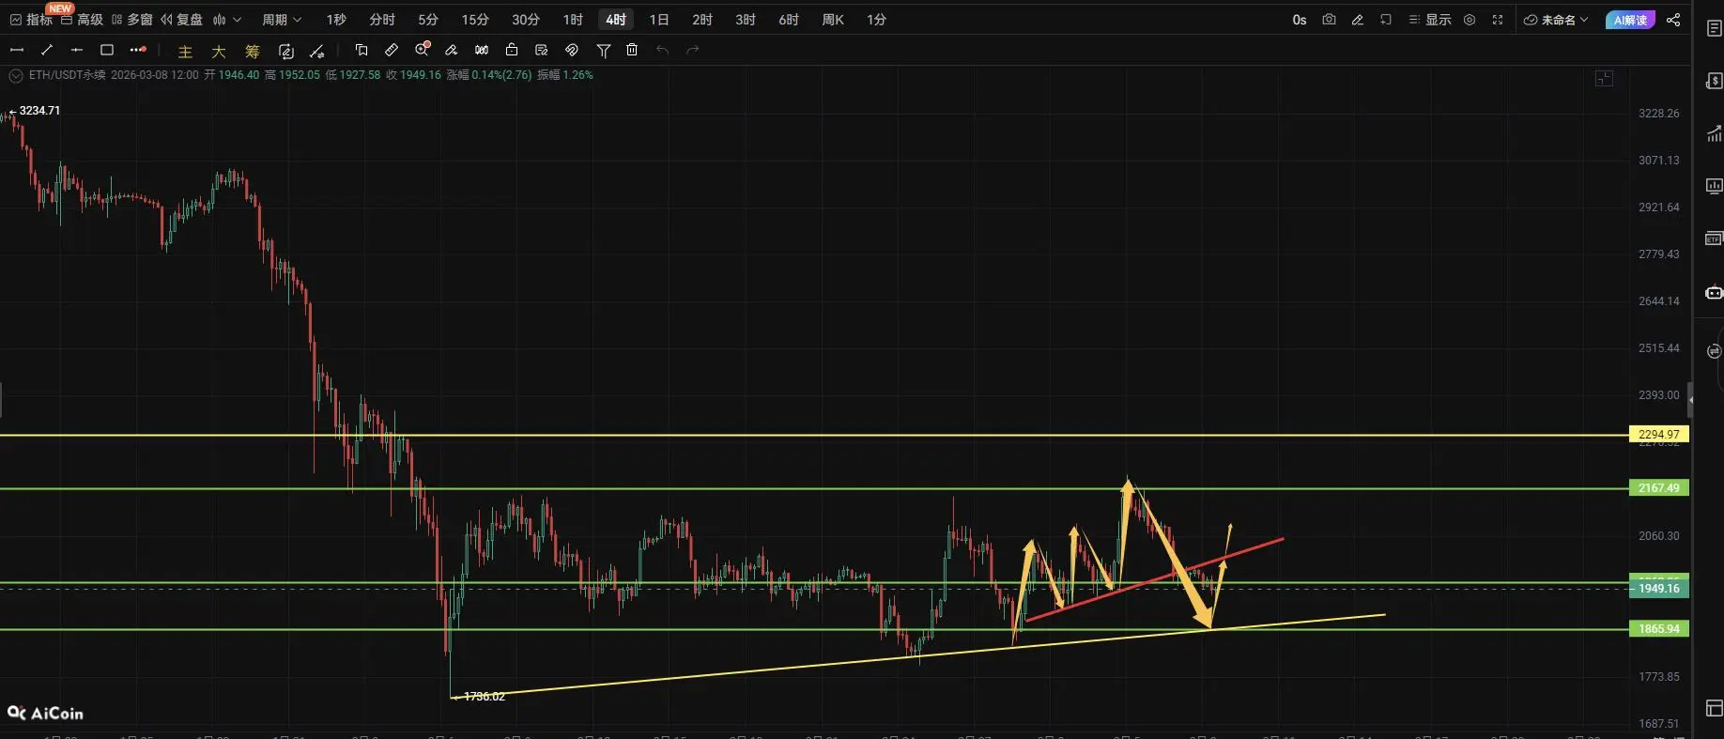Click the AI解读 button
This screenshot has width=1724, height=739.
point(1630,20)
